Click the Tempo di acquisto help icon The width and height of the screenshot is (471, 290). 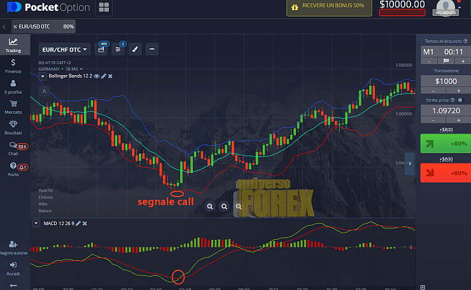click(465, 41)
